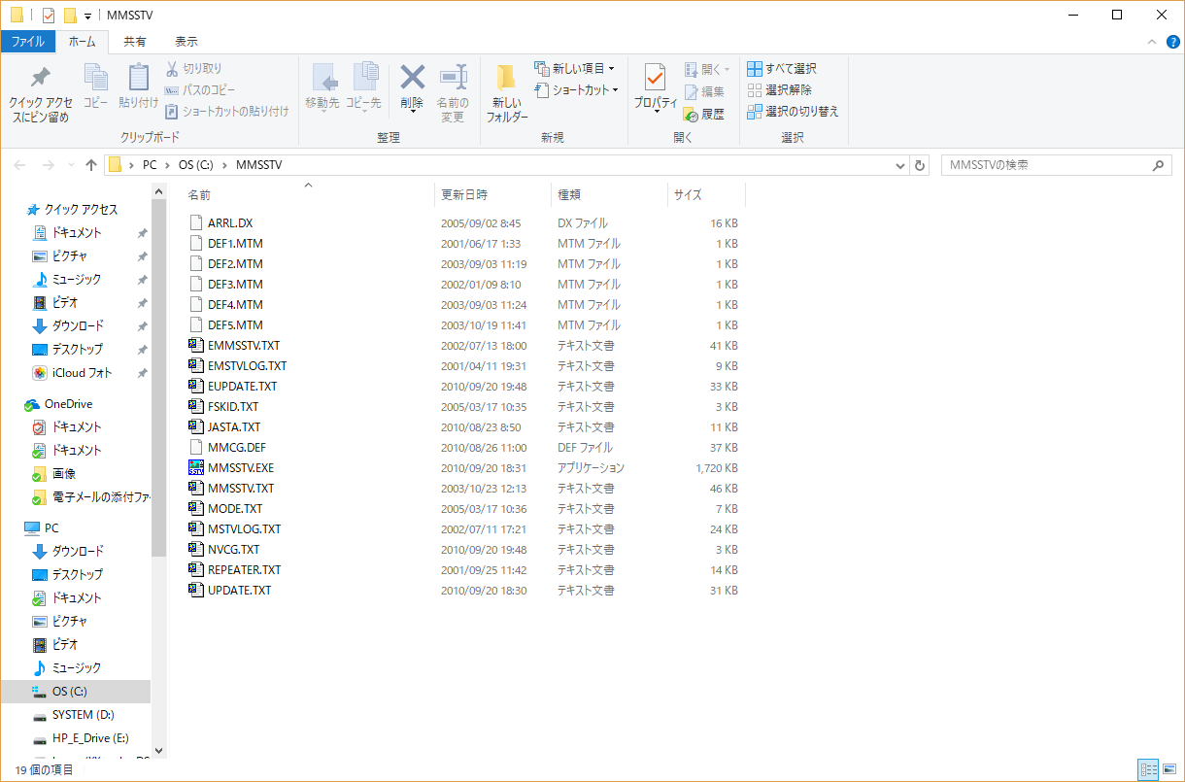The height and width of the screenshot is (782, 1185).
Task: Click the Delete (削除) X icon
Action: pyautogui.click(x=413, y=78)
